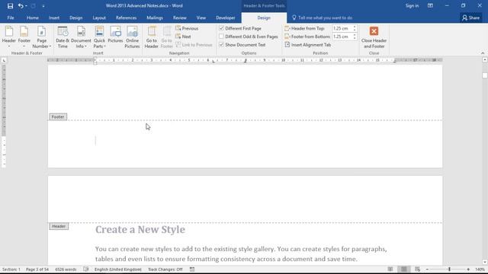Select the Header & Footer Tools Design tab

pyautogui.click(x=264, y=18)
